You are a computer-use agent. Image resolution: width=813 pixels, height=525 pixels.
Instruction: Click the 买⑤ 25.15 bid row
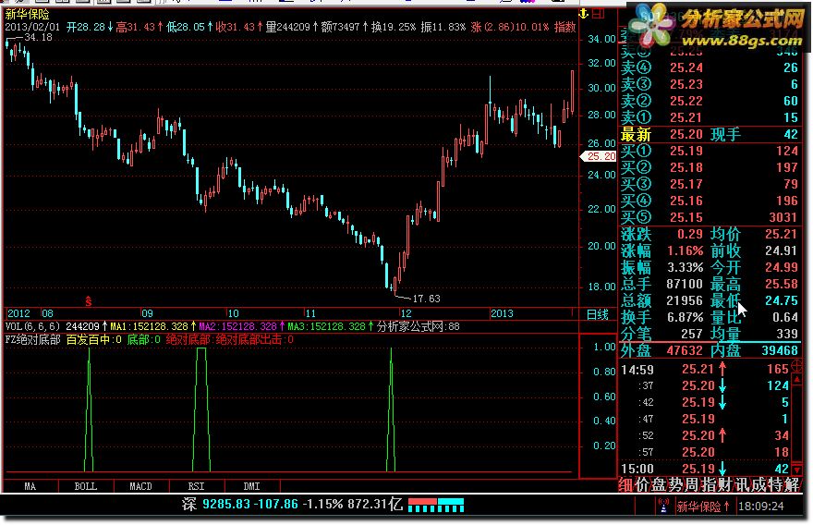(710, 217)
